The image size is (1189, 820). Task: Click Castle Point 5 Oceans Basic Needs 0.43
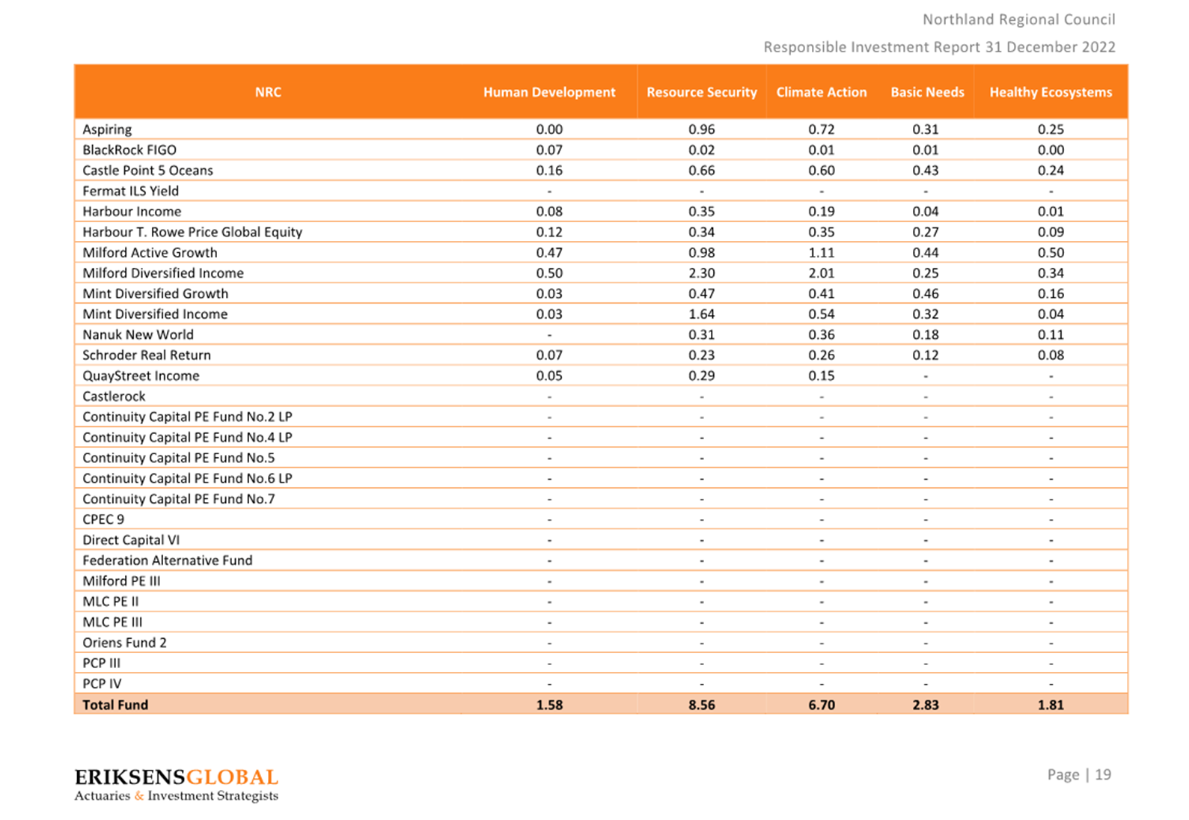[926, 171]
